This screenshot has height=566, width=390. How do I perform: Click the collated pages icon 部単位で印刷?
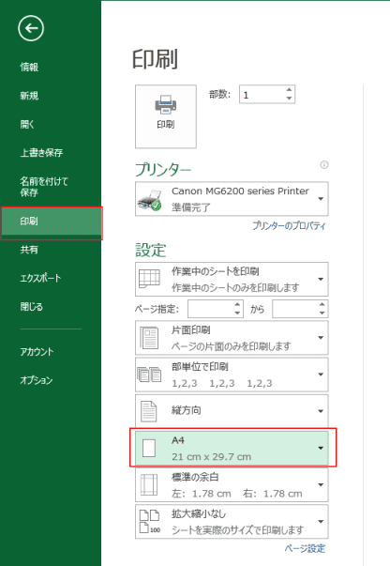(x=149, y=375)
